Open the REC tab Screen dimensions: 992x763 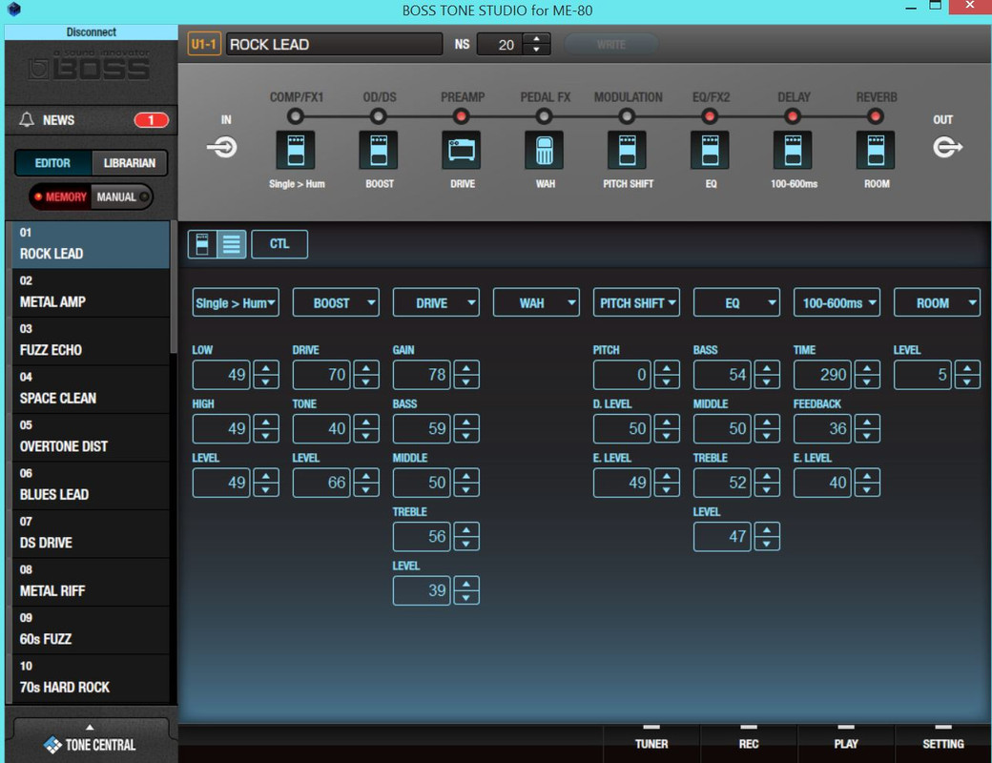pos(749,743)
